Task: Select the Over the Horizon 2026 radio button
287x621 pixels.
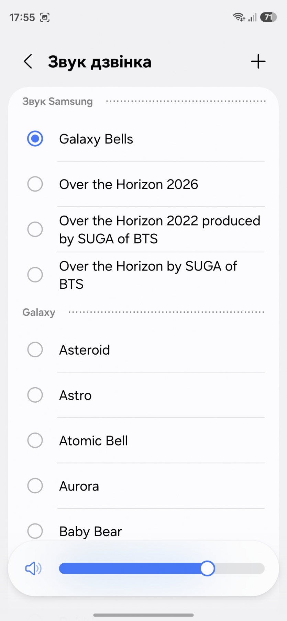Action: [35, 184]
